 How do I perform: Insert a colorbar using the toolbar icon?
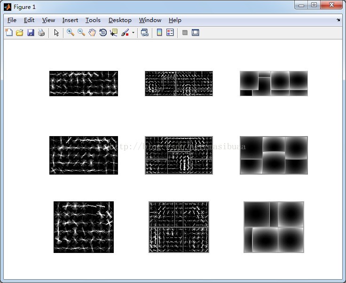click(x=159, y=32)
